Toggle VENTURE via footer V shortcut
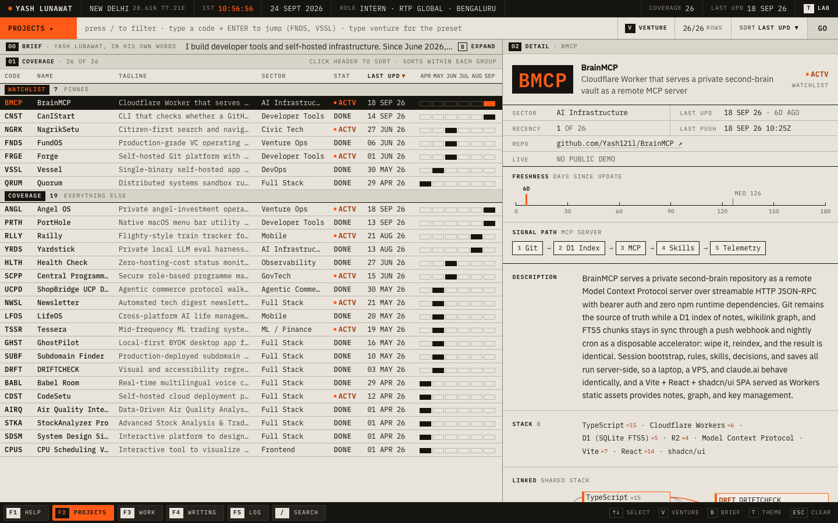Viewport: 838px width, 523px height. 679,513
